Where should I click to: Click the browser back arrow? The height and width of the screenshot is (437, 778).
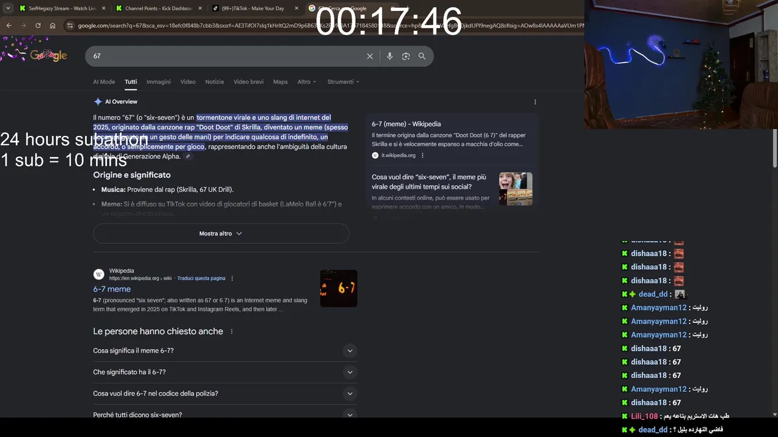coord(9,25)
